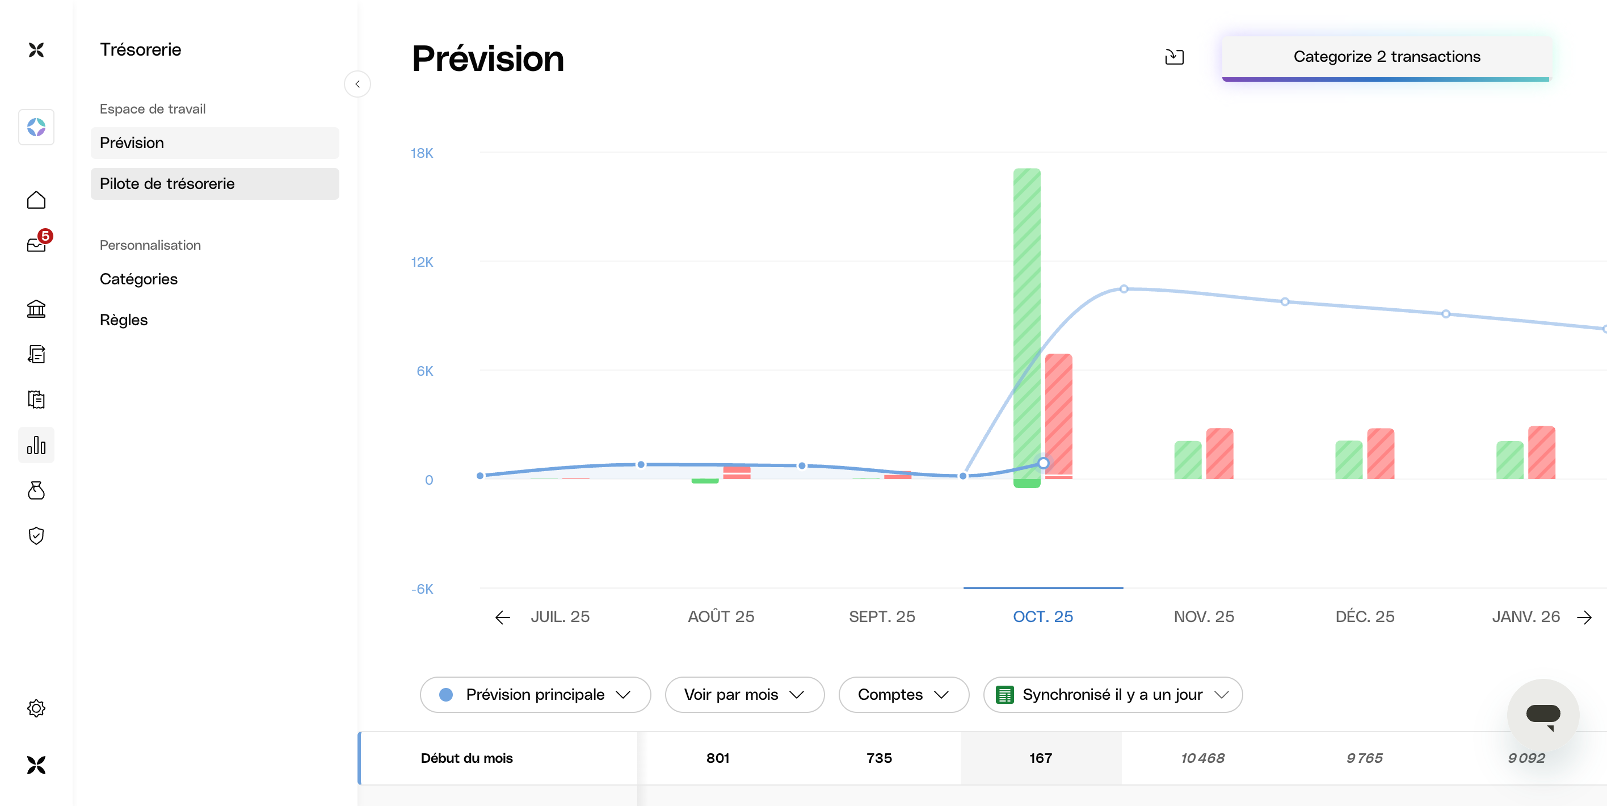
Task: Open the shield checkmark icon
Action: pyautogui.click(x=36, y=535)
